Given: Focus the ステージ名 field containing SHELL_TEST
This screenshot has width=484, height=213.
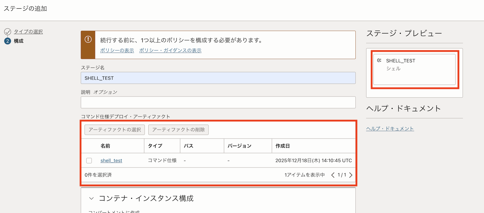Looking at the screenshot, I should (218, 78).
